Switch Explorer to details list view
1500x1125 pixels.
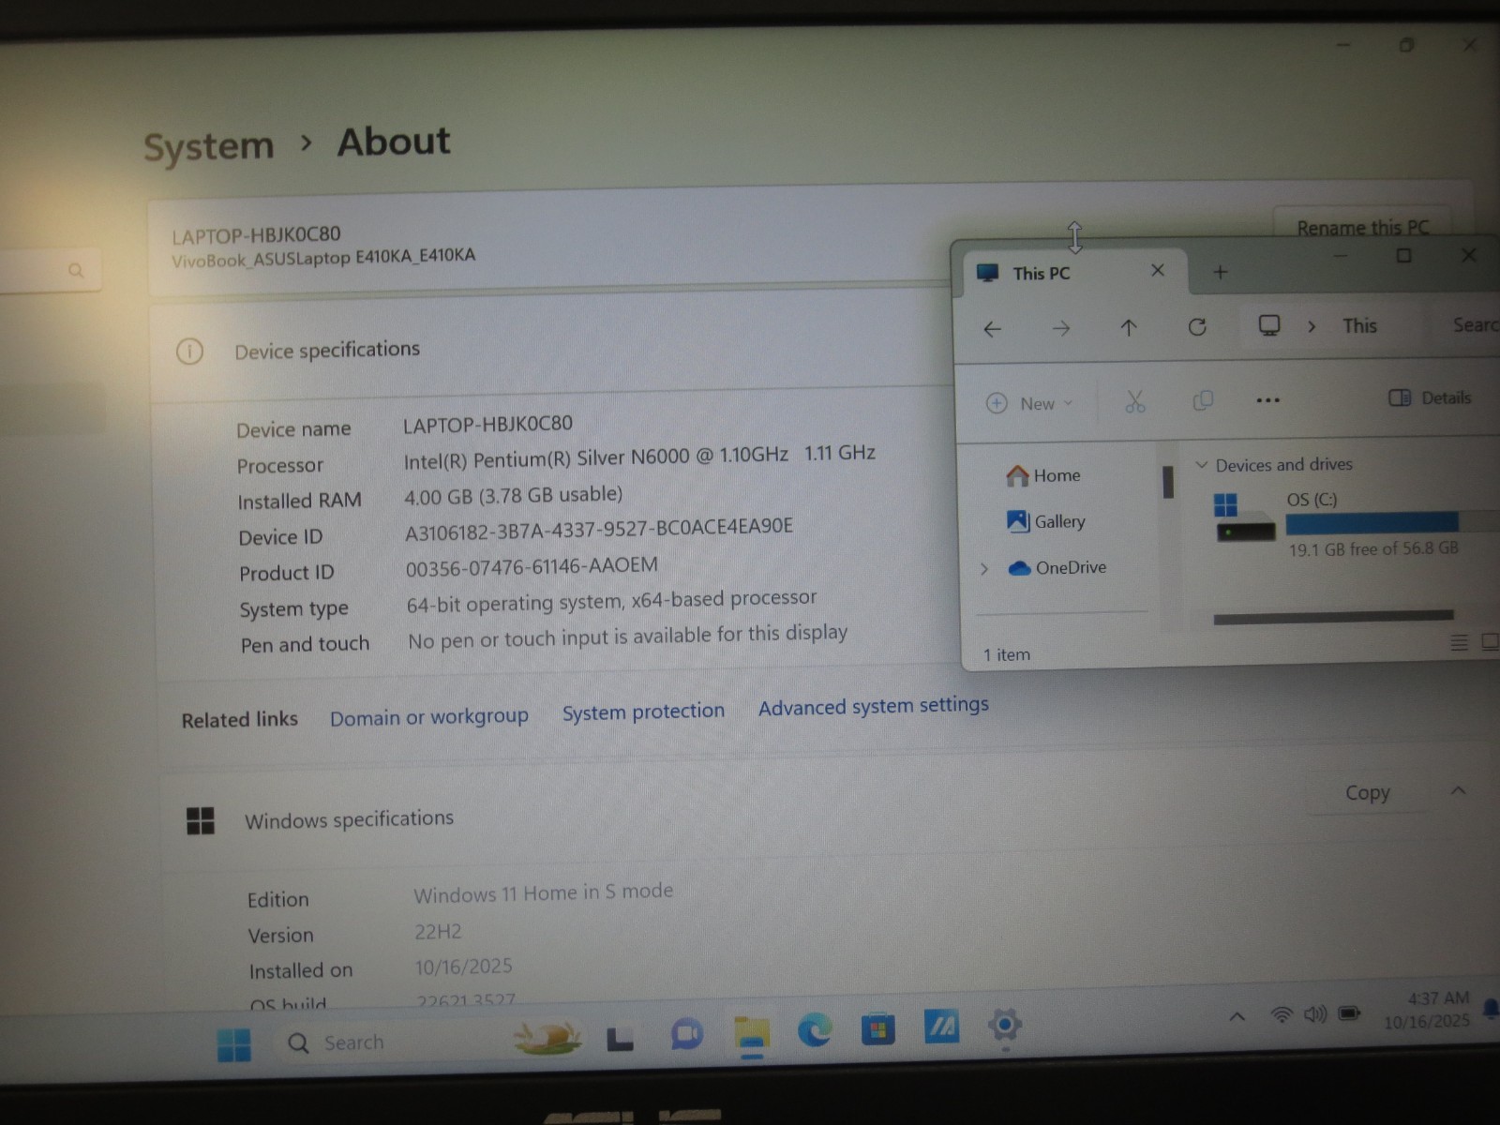(x=1459, y=642)
